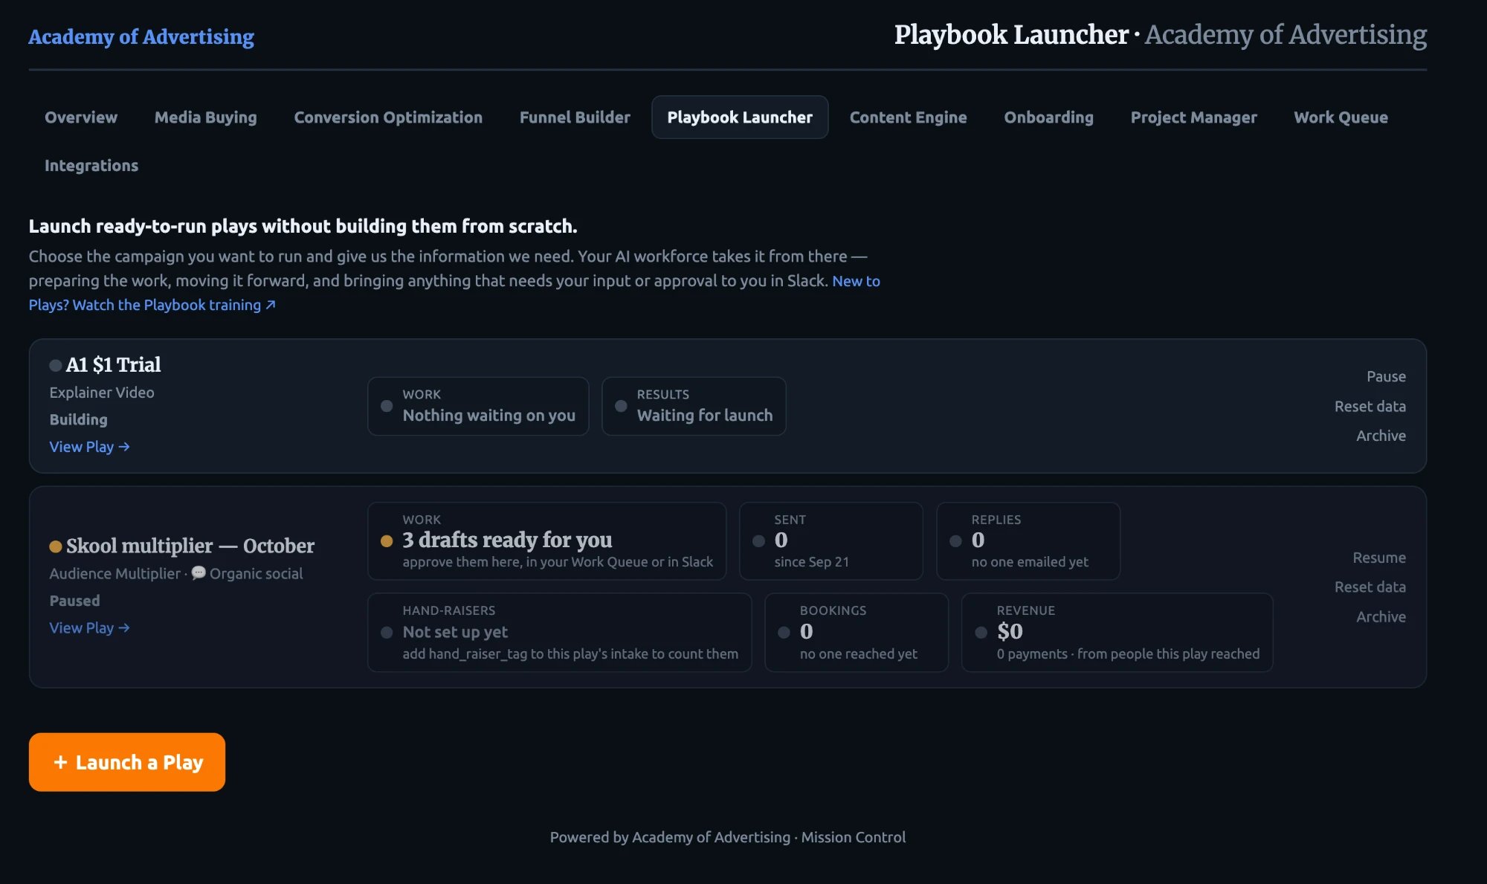Click View Play for Skool multiplier
The image size is (1487, 884).
(89, 627)
